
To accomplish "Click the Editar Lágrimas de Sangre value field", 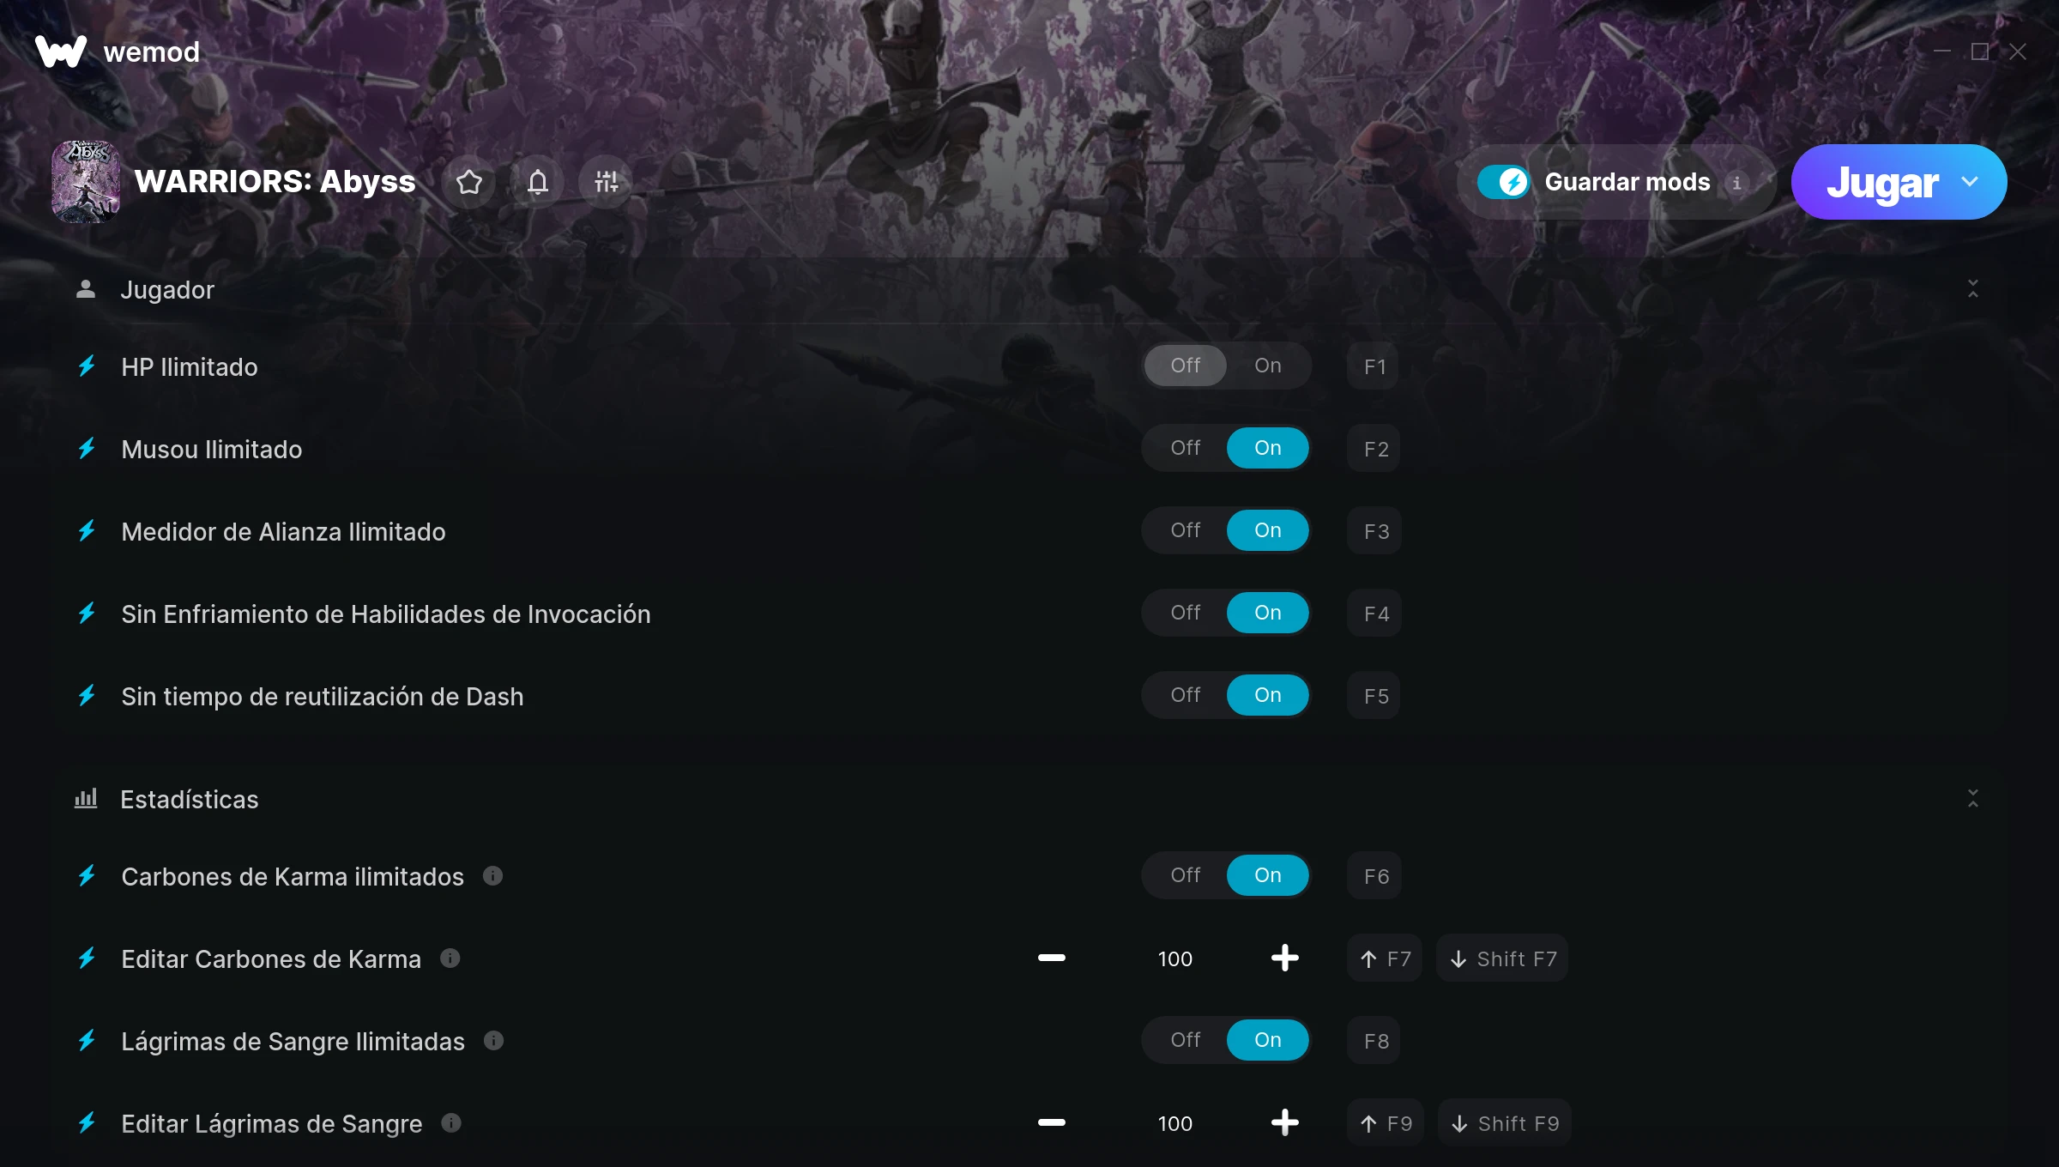I will click(1174, 1123).
